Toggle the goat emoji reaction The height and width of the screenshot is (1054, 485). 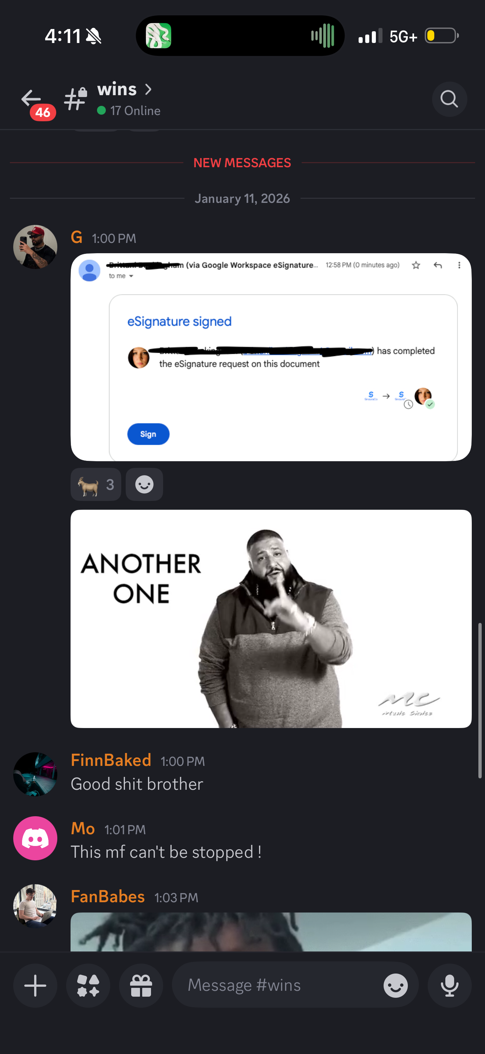(x=96, y=484)
